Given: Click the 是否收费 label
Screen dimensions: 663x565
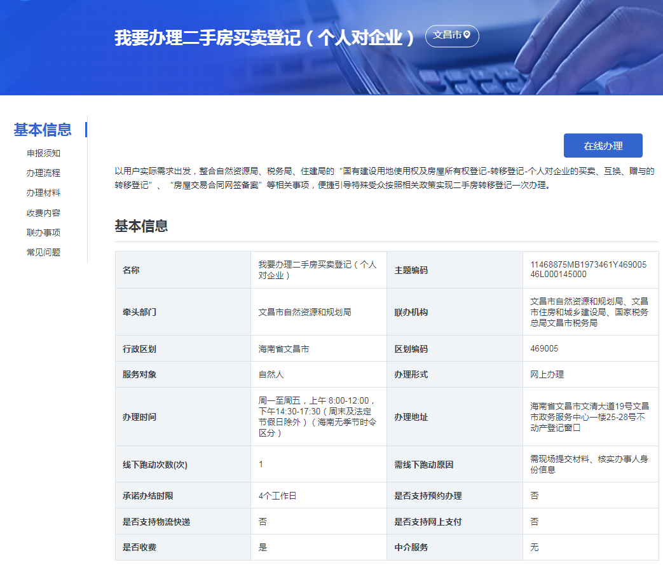Looking at the screenshot, I should point(140,547).
